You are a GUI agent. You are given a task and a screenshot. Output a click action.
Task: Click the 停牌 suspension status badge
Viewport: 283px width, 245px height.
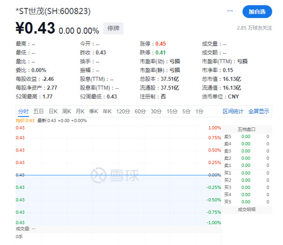[x=113, y=28]
